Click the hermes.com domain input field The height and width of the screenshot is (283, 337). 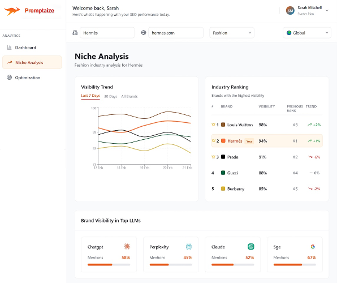[176, 33]
